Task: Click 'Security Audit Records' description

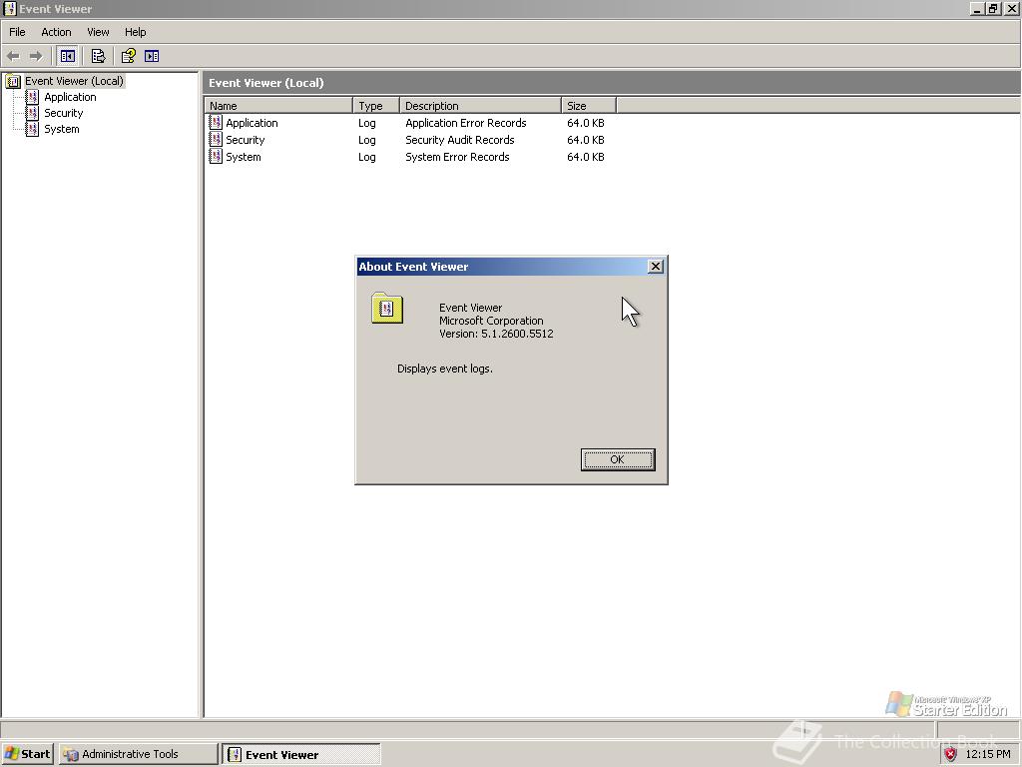Action: tap(459, 140)
